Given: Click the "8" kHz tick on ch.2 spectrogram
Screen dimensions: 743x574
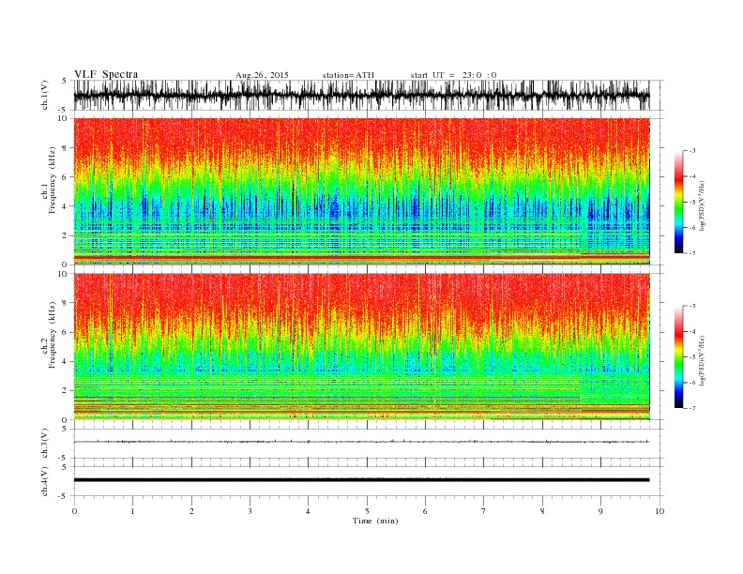Looking at the screenshot, I should click(66, 303).
